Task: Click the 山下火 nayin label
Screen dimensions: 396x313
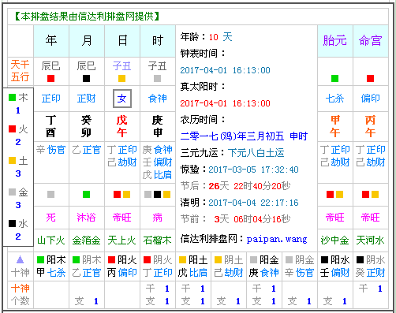Action: pos(51,240)
